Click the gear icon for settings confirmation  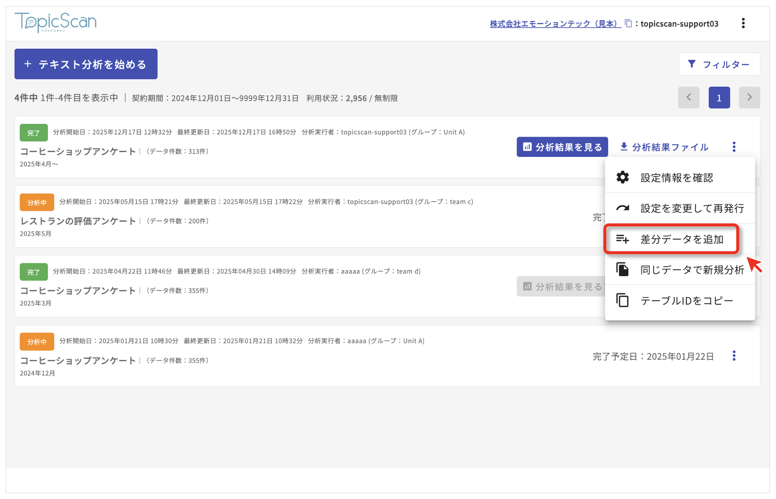[x=623, y=177]
